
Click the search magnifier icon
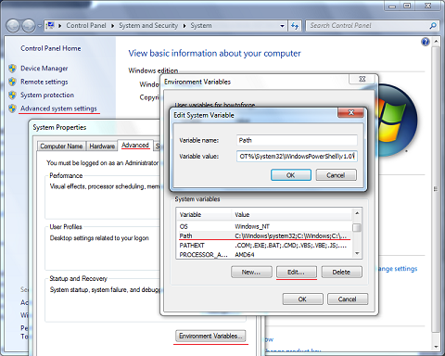click(433, 26)
